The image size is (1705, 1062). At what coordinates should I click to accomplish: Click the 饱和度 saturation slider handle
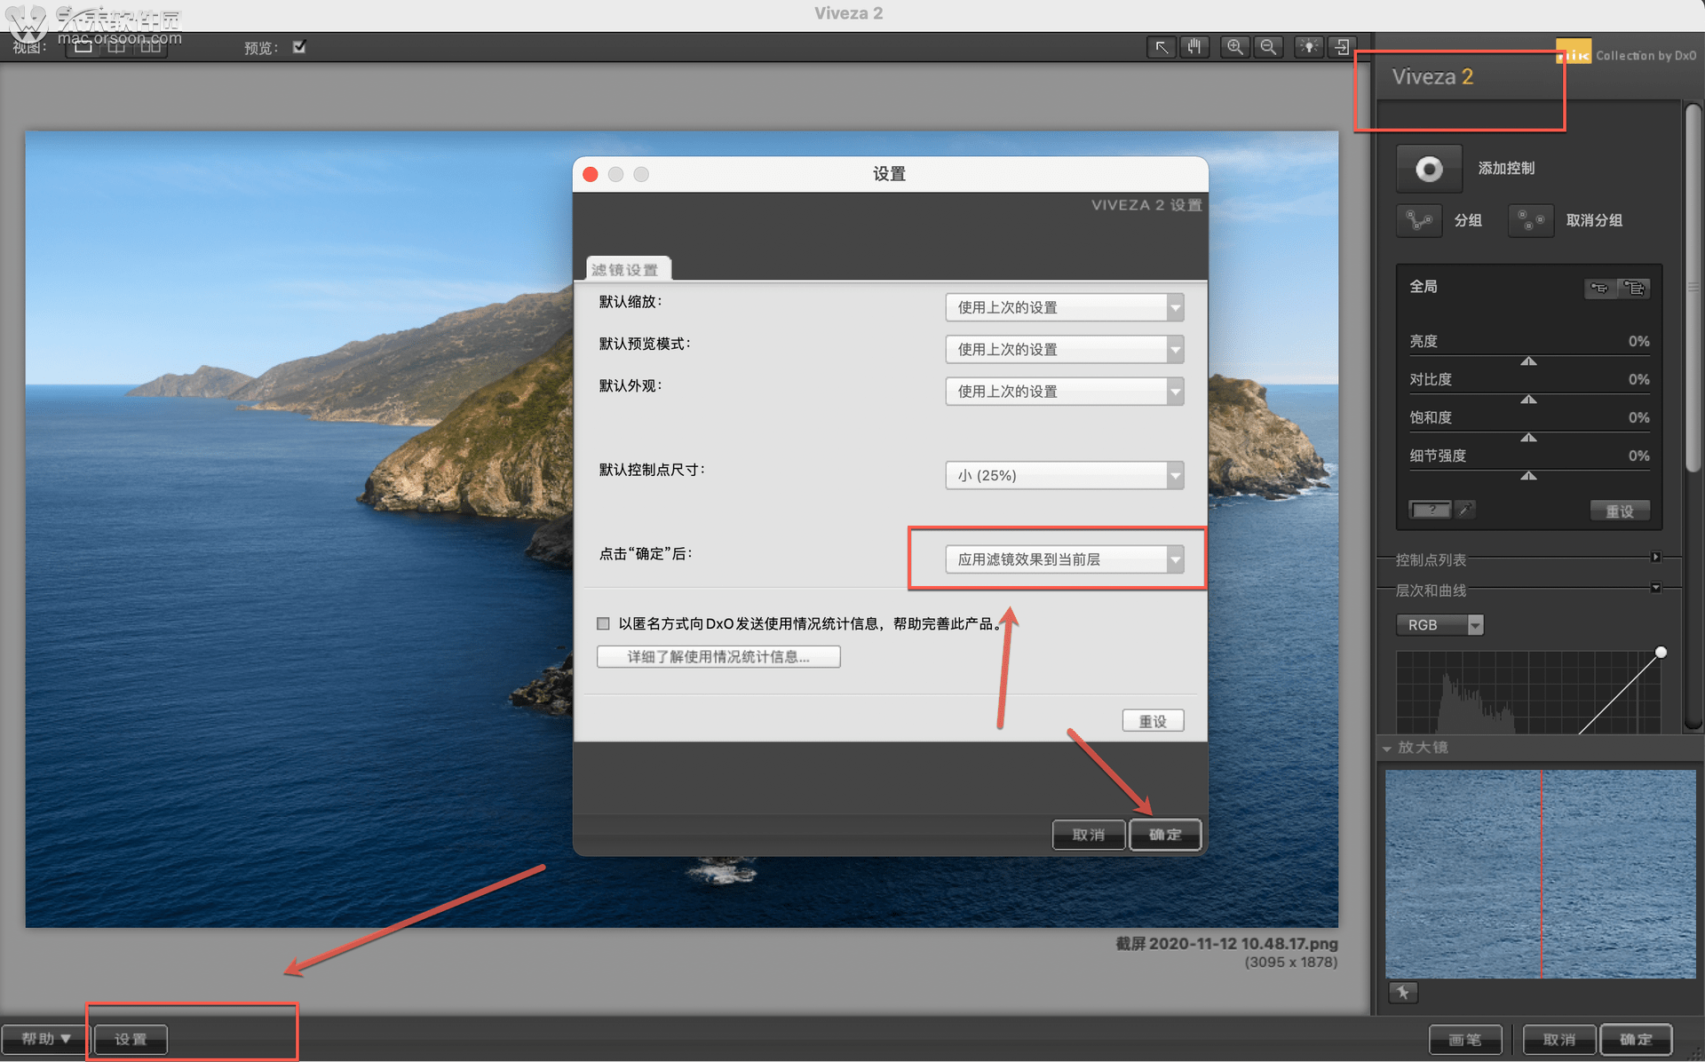point(1528,438)
